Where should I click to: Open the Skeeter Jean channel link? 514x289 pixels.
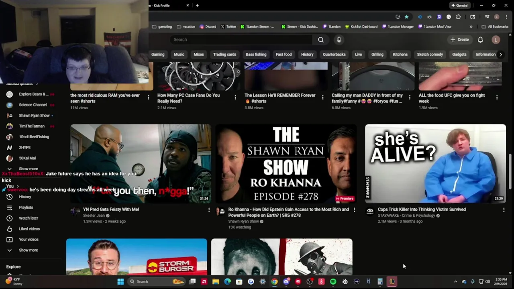(x=94, y=216)
